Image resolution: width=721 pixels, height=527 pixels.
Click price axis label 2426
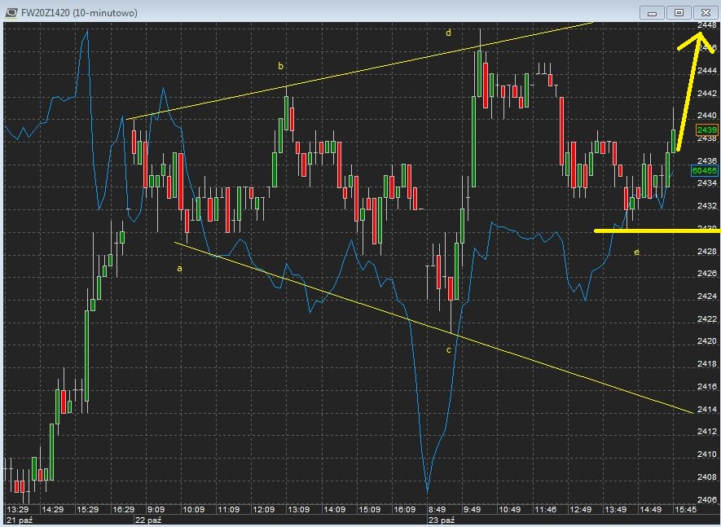point(707,273)
